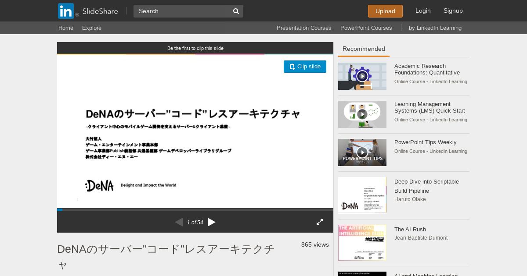
Task: Open Deep-Dive into Scriptable Build Pipeline title
Action: click(x=426, y=186)
